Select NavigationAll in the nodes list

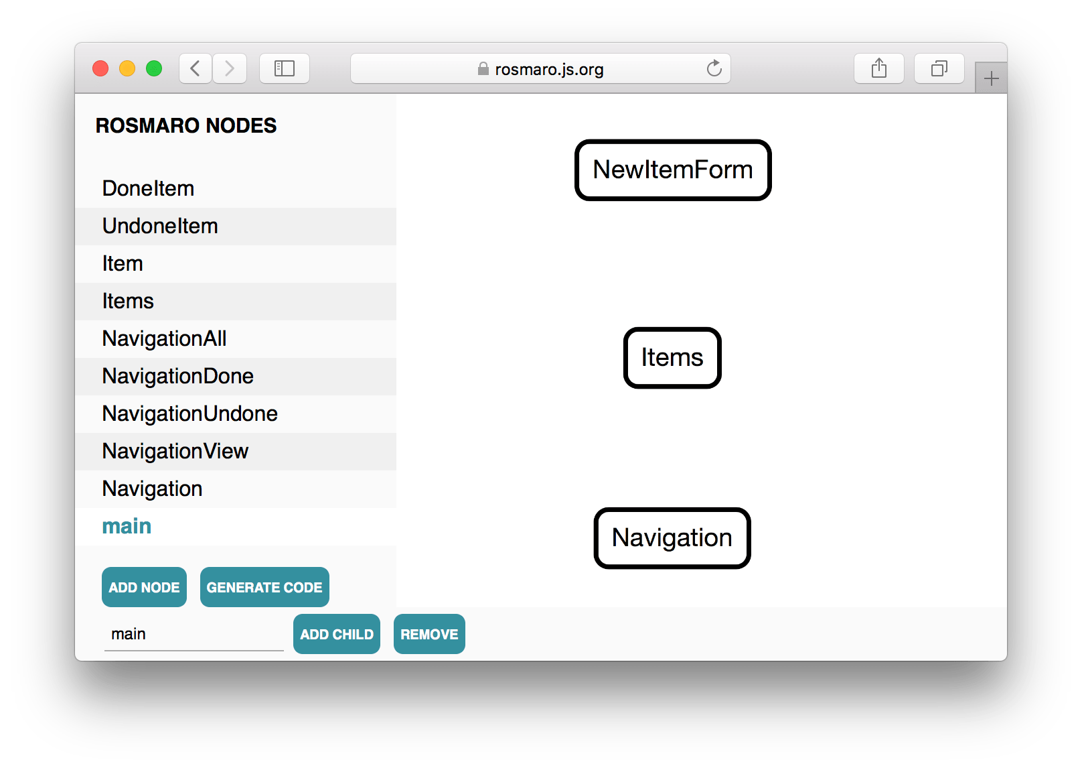point(236,338)
